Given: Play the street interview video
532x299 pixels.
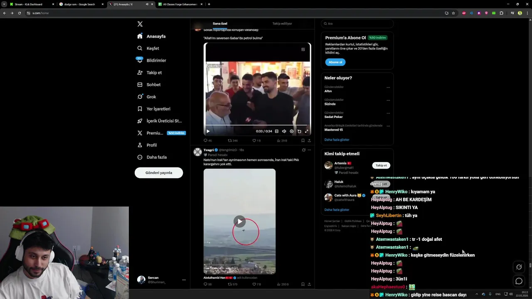Looking at the screenshot, I should coord(208,131).
